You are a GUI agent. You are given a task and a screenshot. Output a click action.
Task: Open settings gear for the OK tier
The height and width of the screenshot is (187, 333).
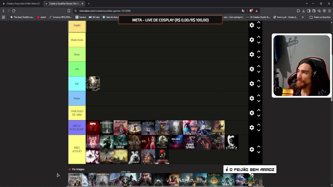point(252,69)
